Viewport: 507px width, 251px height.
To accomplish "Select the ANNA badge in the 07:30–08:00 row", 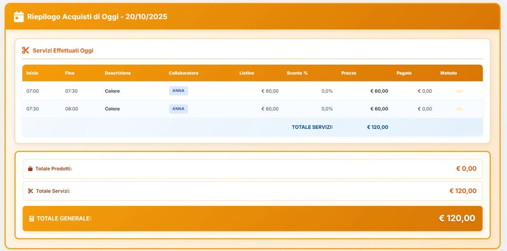I will pos(178,109).
